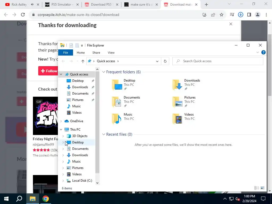
Task: Click ninjamuffin99 author link
Action: [x=43, y=144]
